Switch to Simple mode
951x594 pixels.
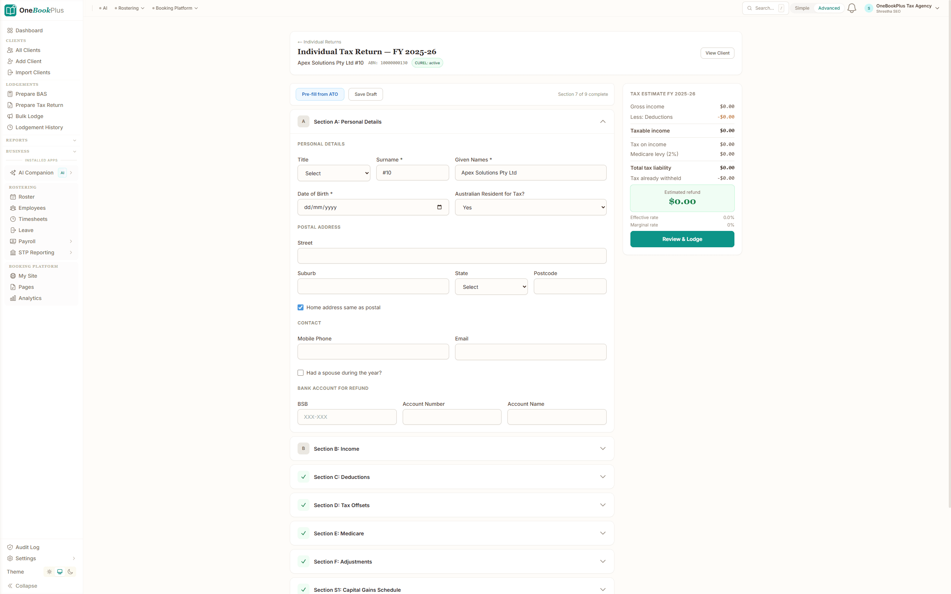coord(802,8)
